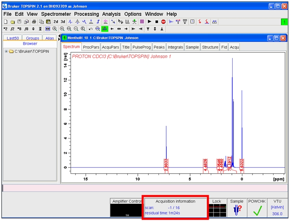Screen dimensions: 291x221
Task: Open the Fid tab
Action: click(x=224, y=47)
